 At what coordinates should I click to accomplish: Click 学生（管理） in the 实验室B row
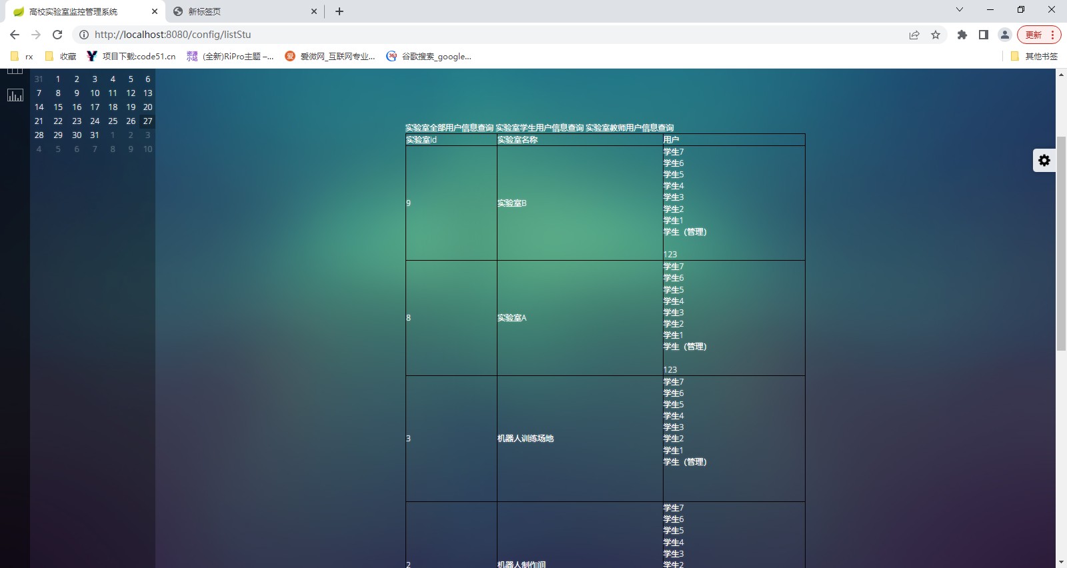(685, 232)
